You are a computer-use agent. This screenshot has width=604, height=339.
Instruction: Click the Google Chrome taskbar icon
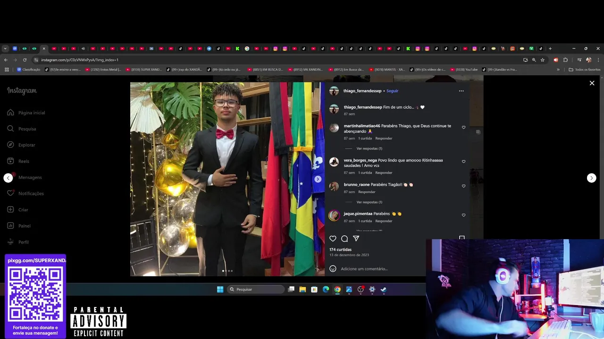tap(337, 290)
